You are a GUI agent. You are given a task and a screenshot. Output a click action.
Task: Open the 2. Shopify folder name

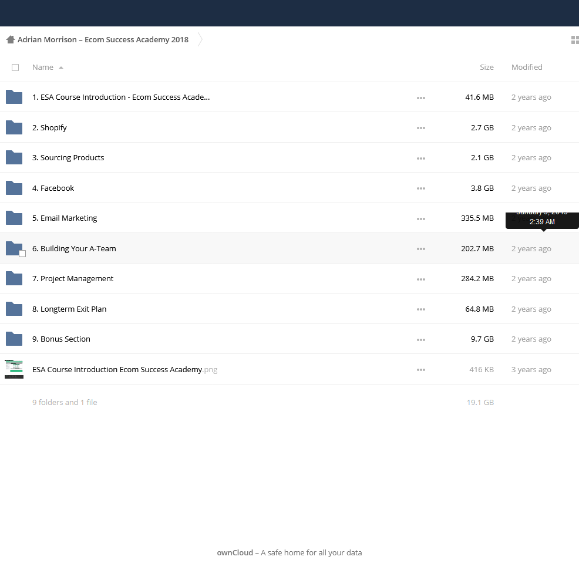coord(49,128)
